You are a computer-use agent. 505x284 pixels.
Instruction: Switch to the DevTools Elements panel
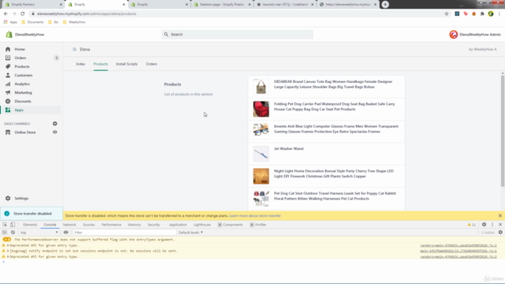(x=30, y=225)
